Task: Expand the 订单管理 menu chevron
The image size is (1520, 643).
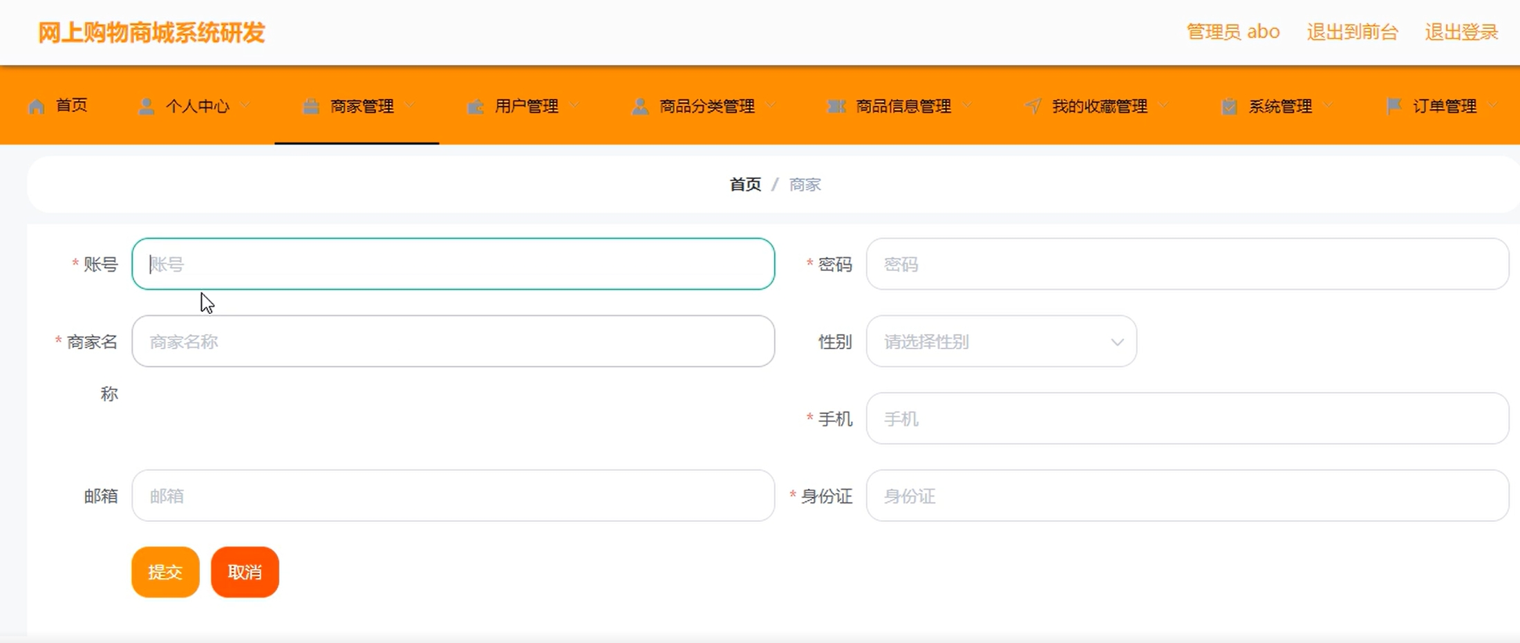Action: tap(1493, 106)
